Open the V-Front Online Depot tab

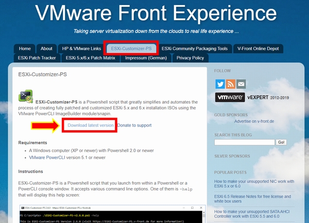click(258, 48)
